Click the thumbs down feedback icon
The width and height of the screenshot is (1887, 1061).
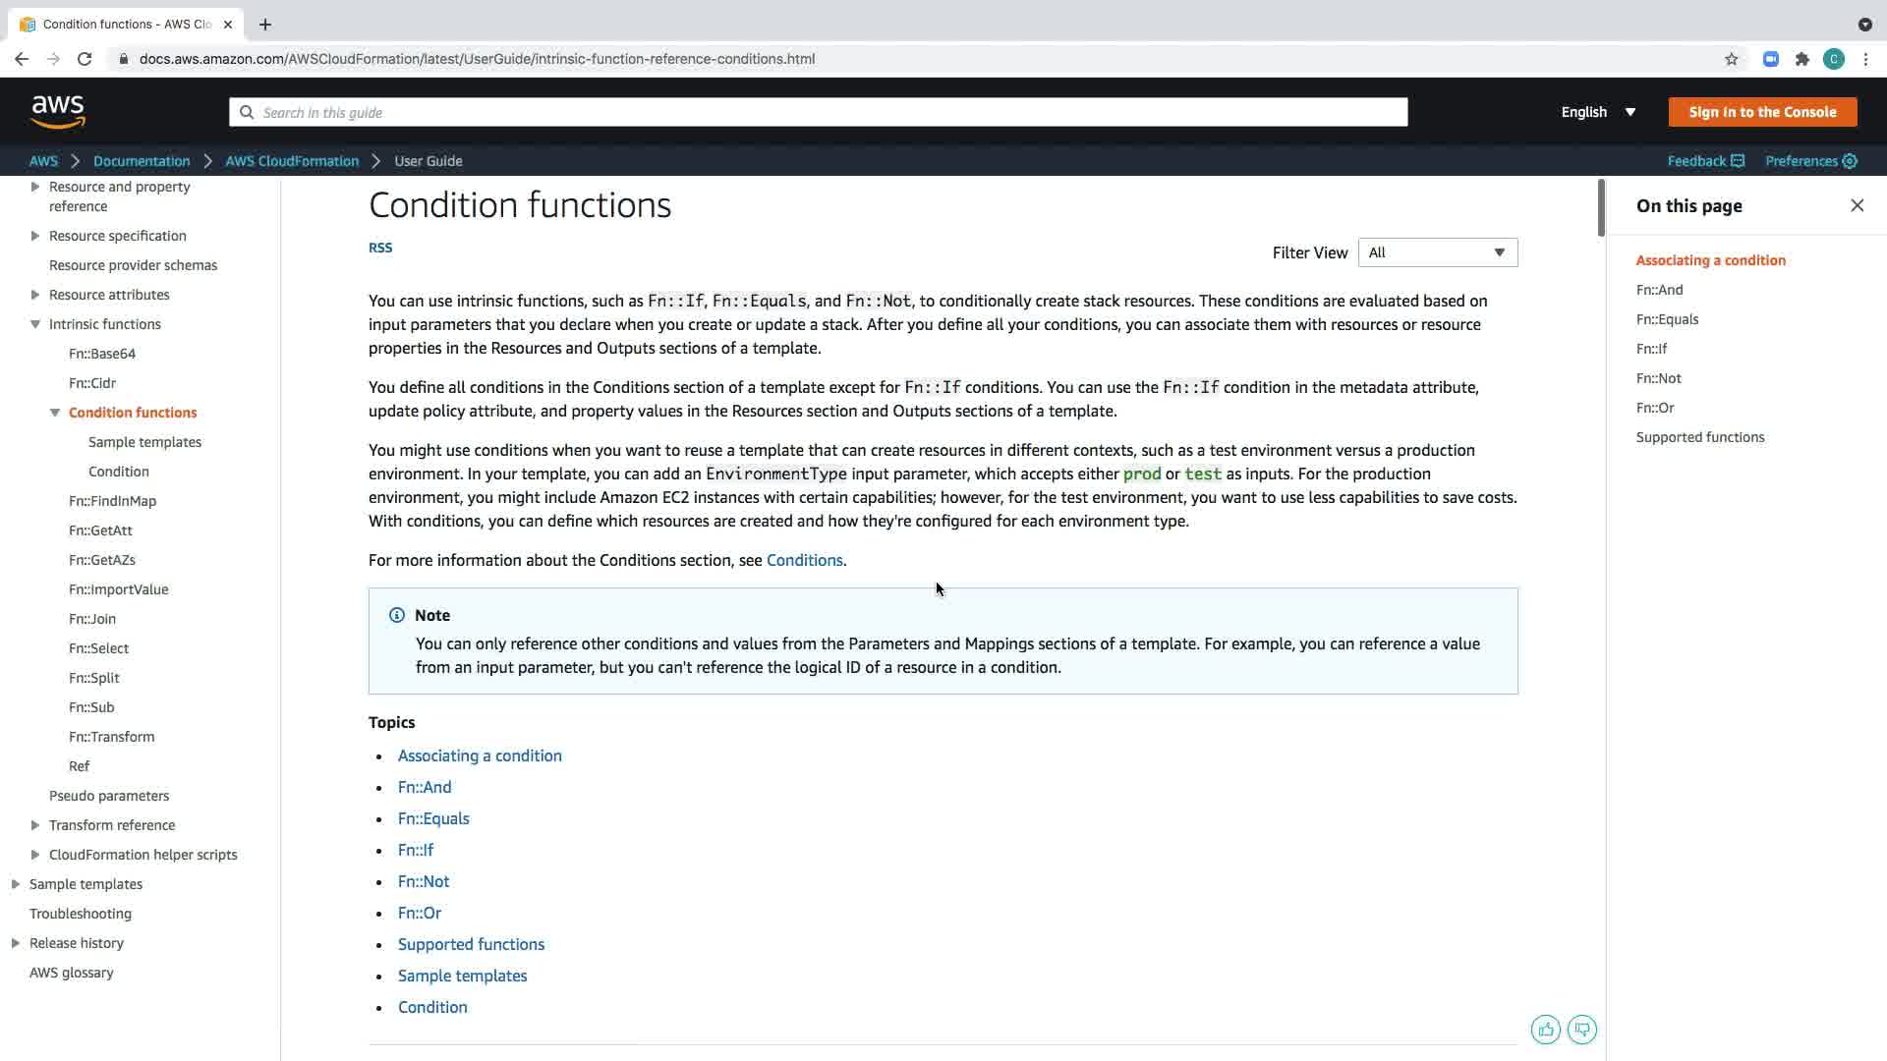click(x=1581, y=1030)
